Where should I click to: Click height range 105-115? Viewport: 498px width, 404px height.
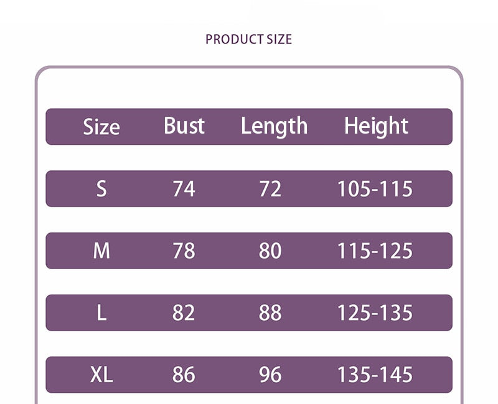pos(375,188)
